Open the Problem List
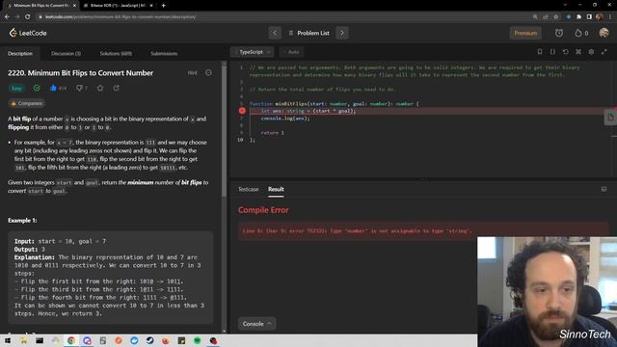Viewport: 617px width, 347px height. [x=308, y=33]
